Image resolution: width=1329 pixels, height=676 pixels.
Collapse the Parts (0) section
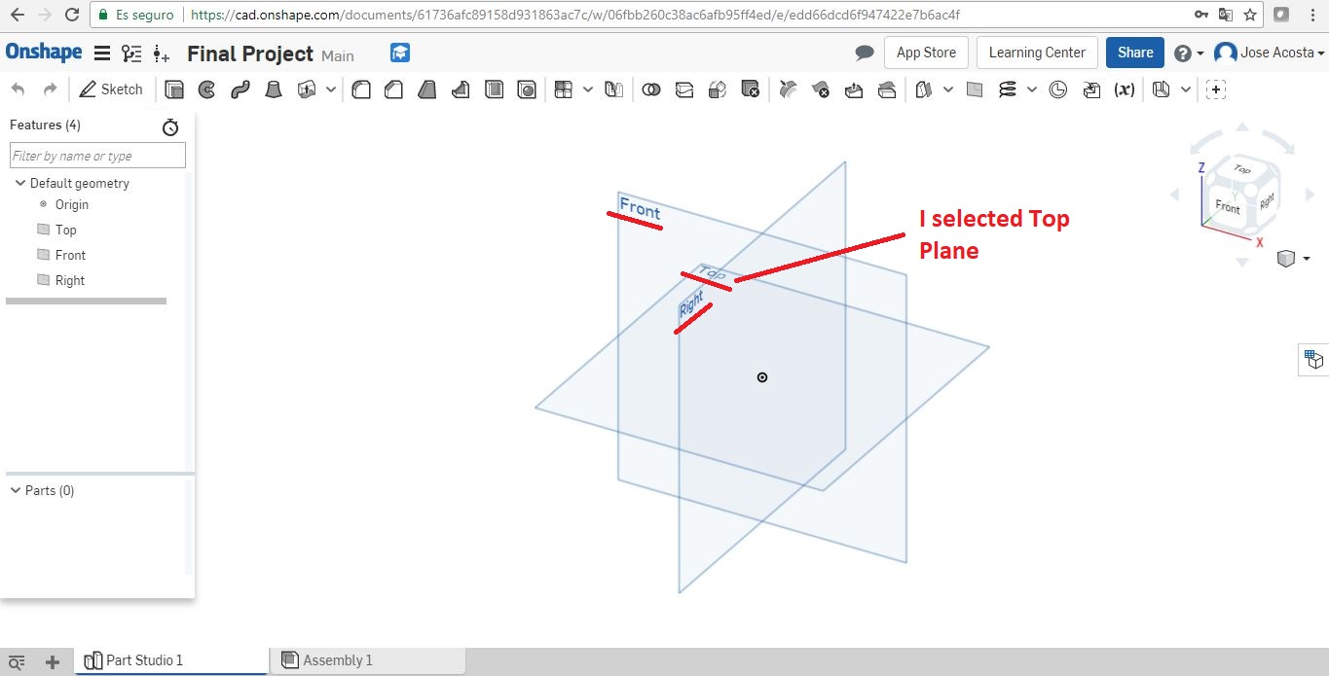coord(15,490)
